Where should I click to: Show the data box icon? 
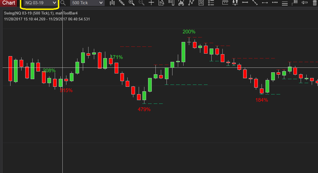(x=161, y=3)
